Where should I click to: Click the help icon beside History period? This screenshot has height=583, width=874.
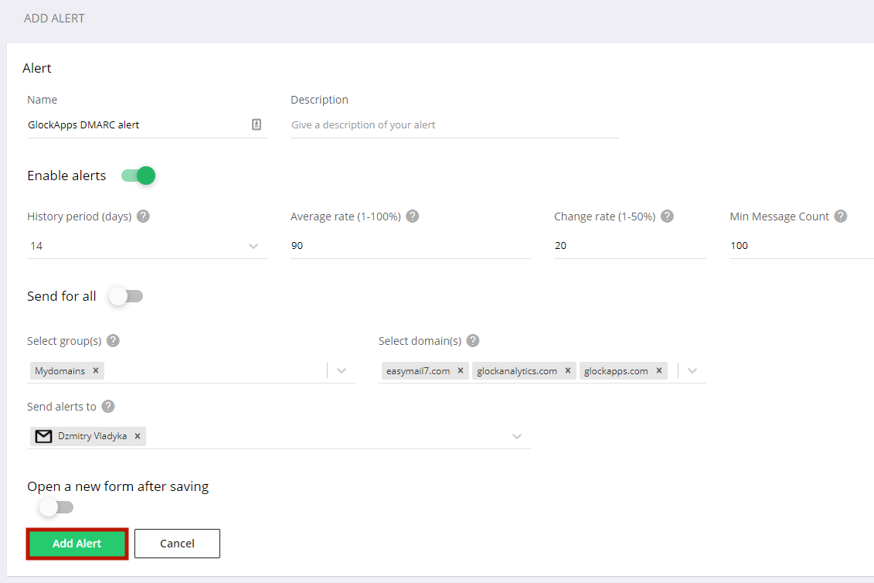tap(143, 216)
